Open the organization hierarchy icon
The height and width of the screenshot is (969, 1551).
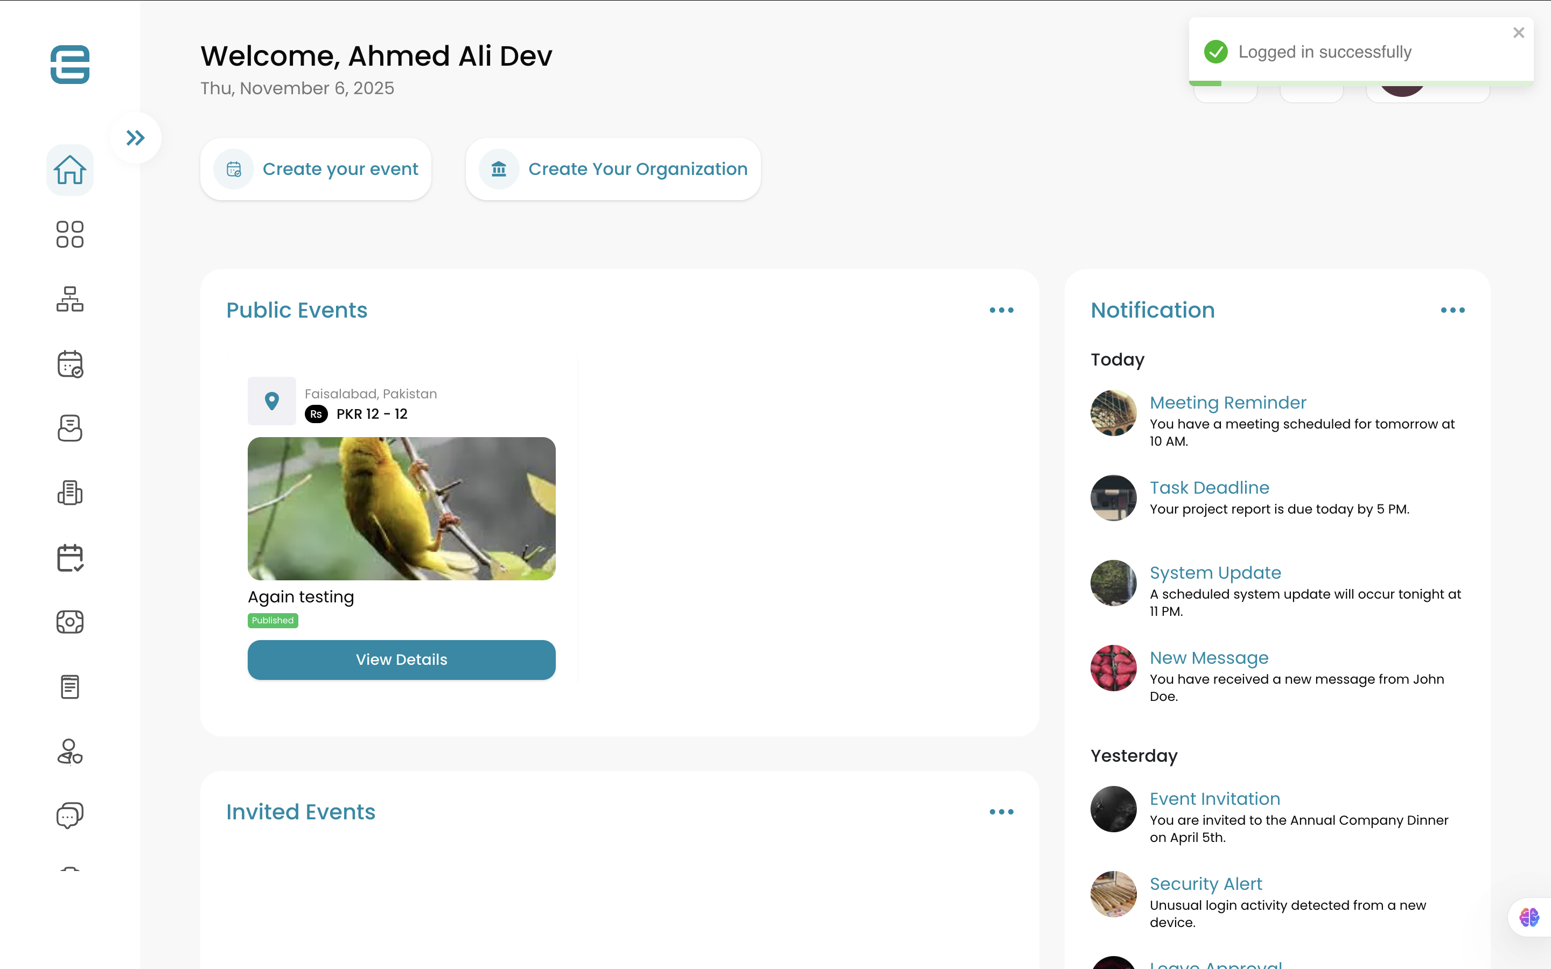click(x=70, y=299)
